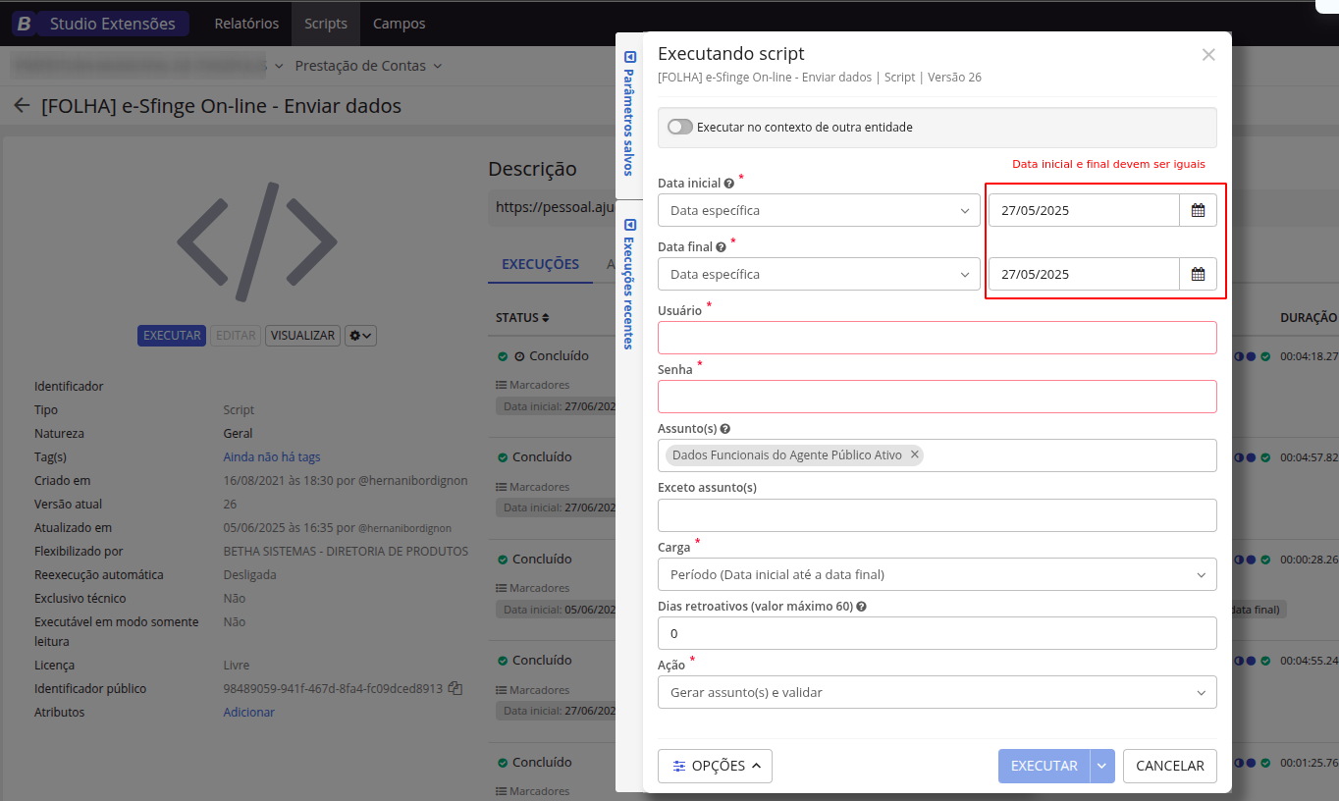Switch to the EXECUÇÕES tab

coord(540,264)
